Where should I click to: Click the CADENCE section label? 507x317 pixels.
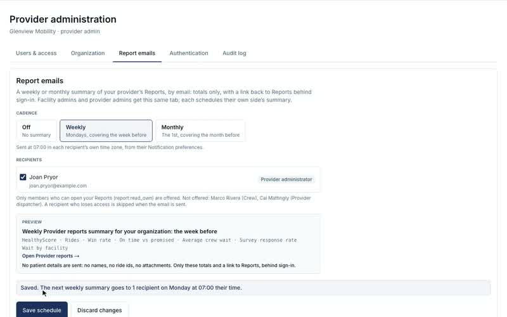coord(27,113)
